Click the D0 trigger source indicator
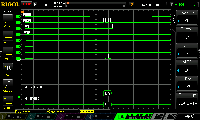This screenshot has width=200, height=120. [181, 5]
